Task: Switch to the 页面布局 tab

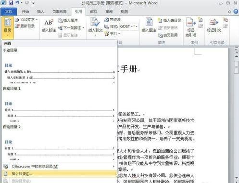Action: point(59,12)
